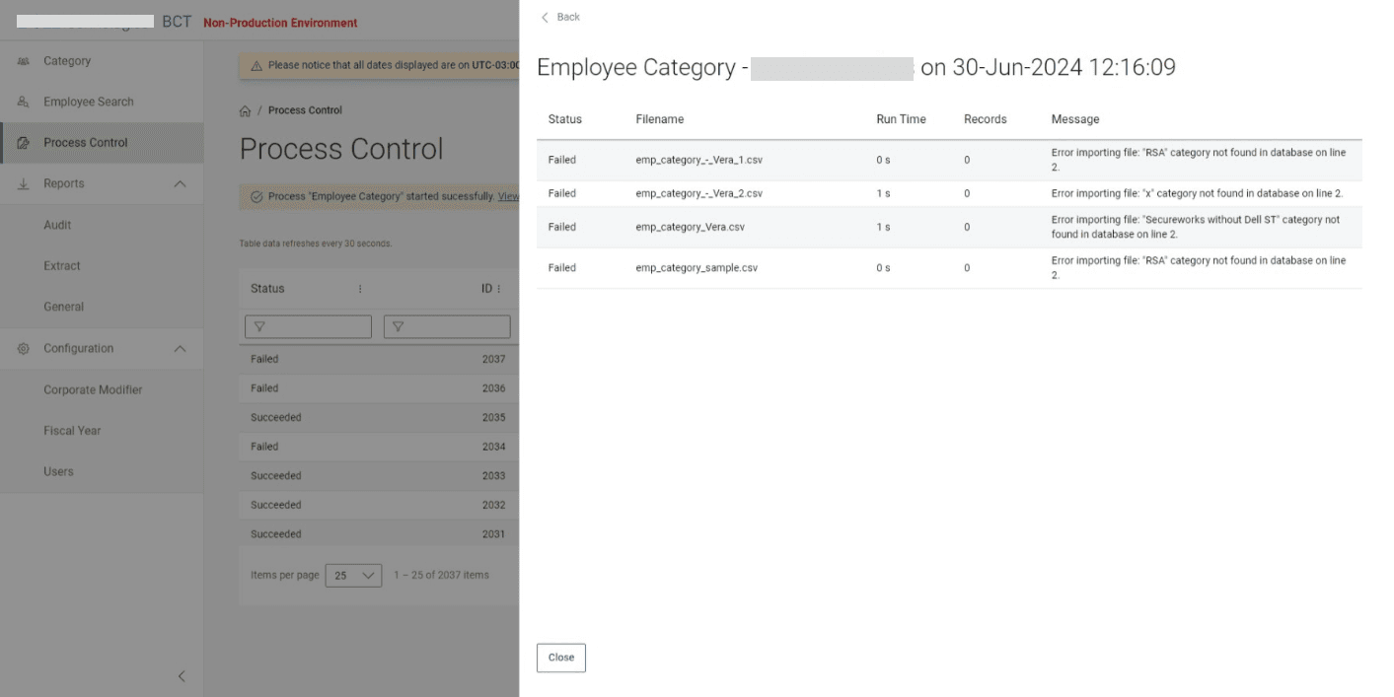The width and height of the screenshot is (1394, 697).
Task: Click the Message column header
Action: coord(1075,119)
